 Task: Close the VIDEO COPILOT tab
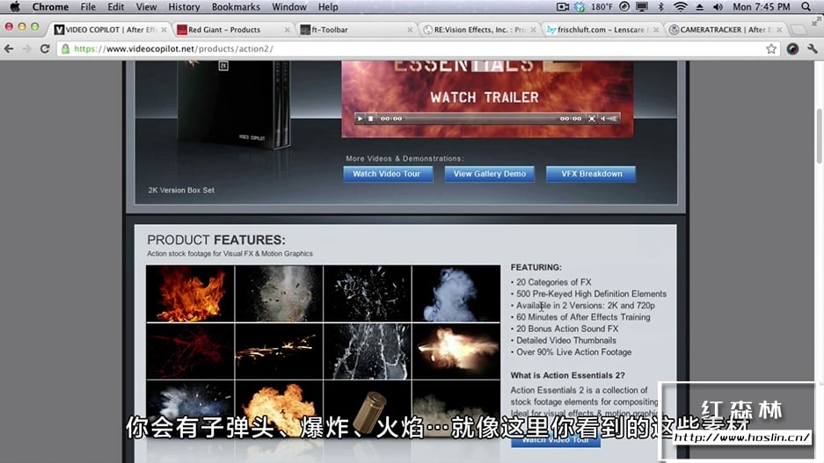point(164,30)
